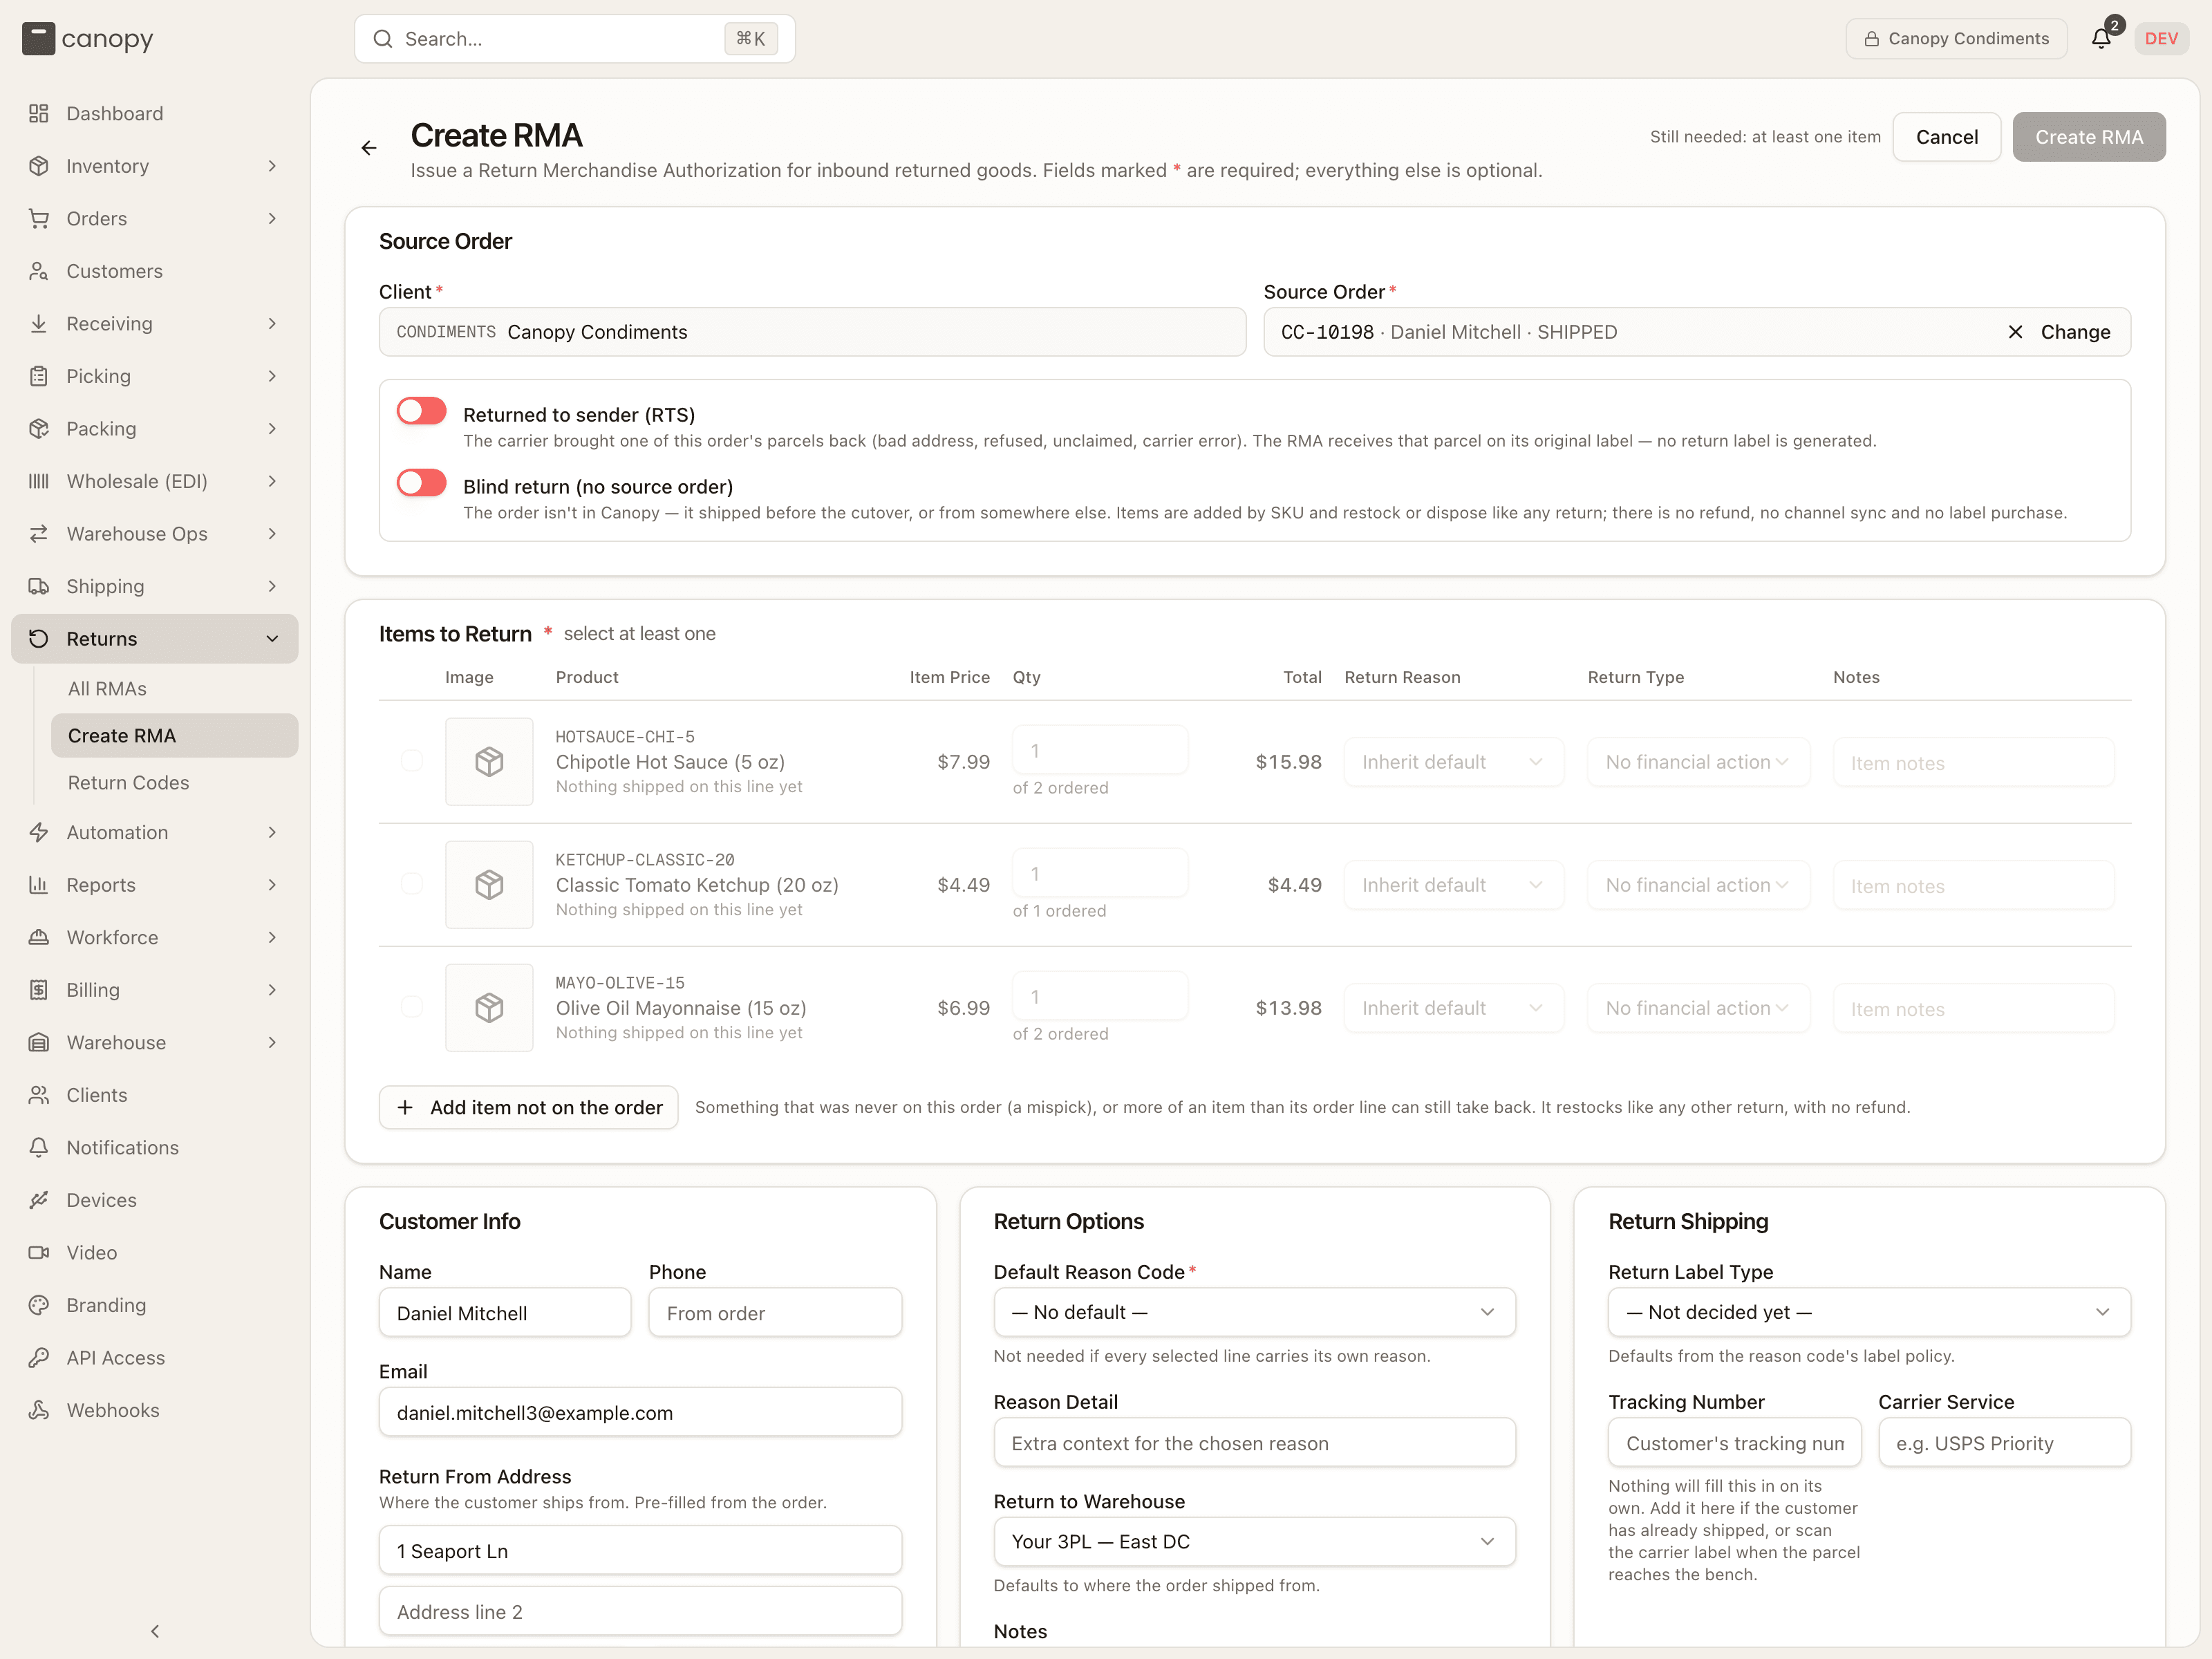Screen dimensions: 2212x1659
Task: Click the Notifications bell in sidebar
Action: 39,1147
